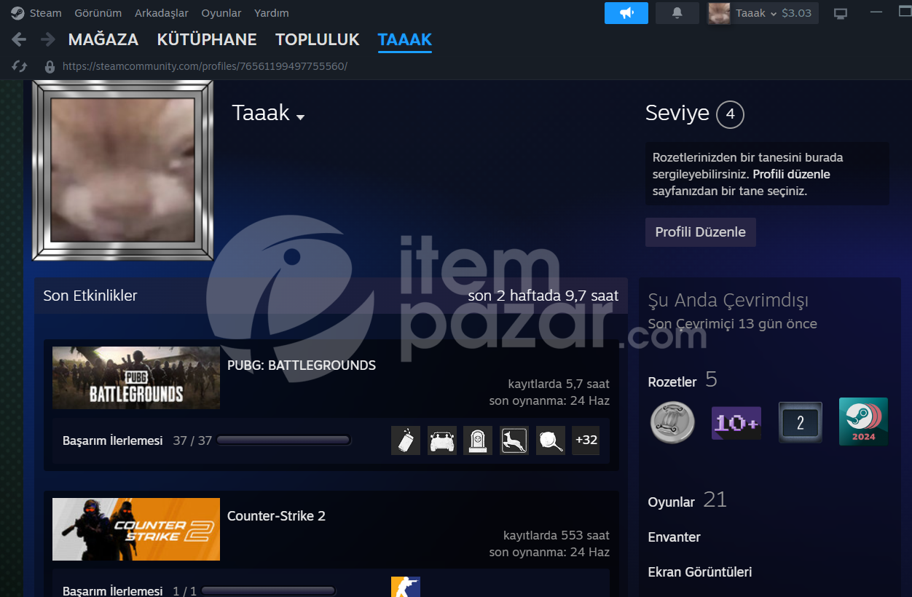Click the 'kayıtlarda 5,7 saat' text
Image resolution: width=912 pixels, height=597 pixels.
559,384
